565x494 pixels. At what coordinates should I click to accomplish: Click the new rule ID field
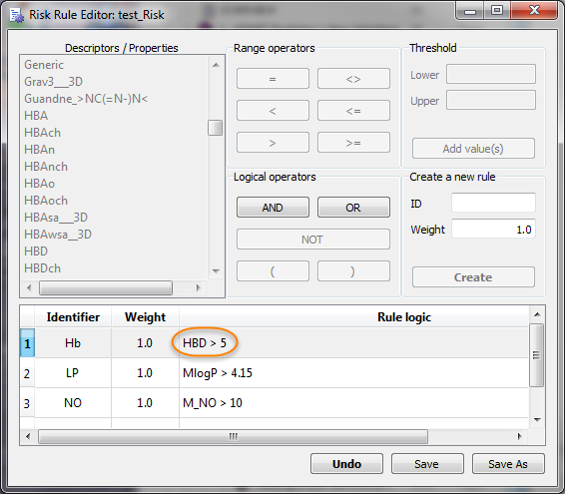(493, 203)
